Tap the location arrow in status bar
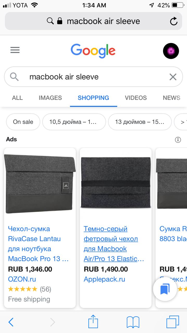The width and height of the screenshot is (187, 333). click(152, 5)
